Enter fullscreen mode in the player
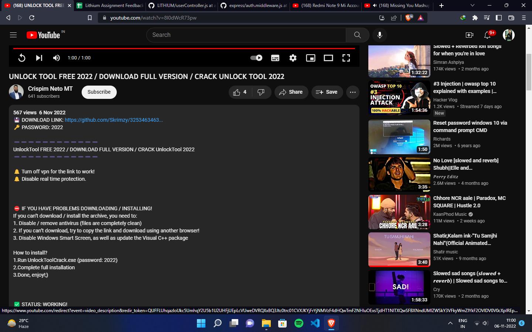The height and width of the screenshot is (332, 532). click(x=346, y=58)
